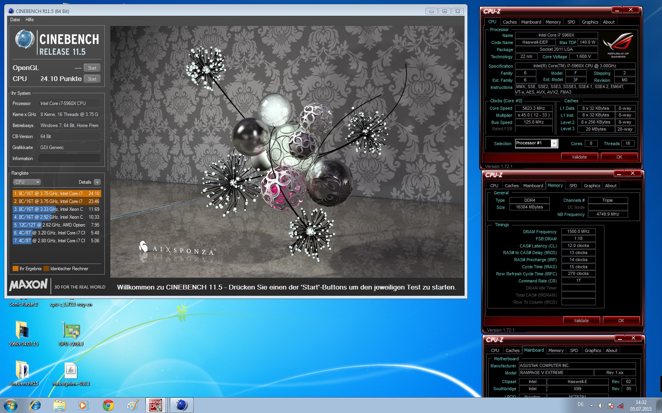Open the Datei menu in Cinebench
The image size is (662, 413).
coord(15,20)
